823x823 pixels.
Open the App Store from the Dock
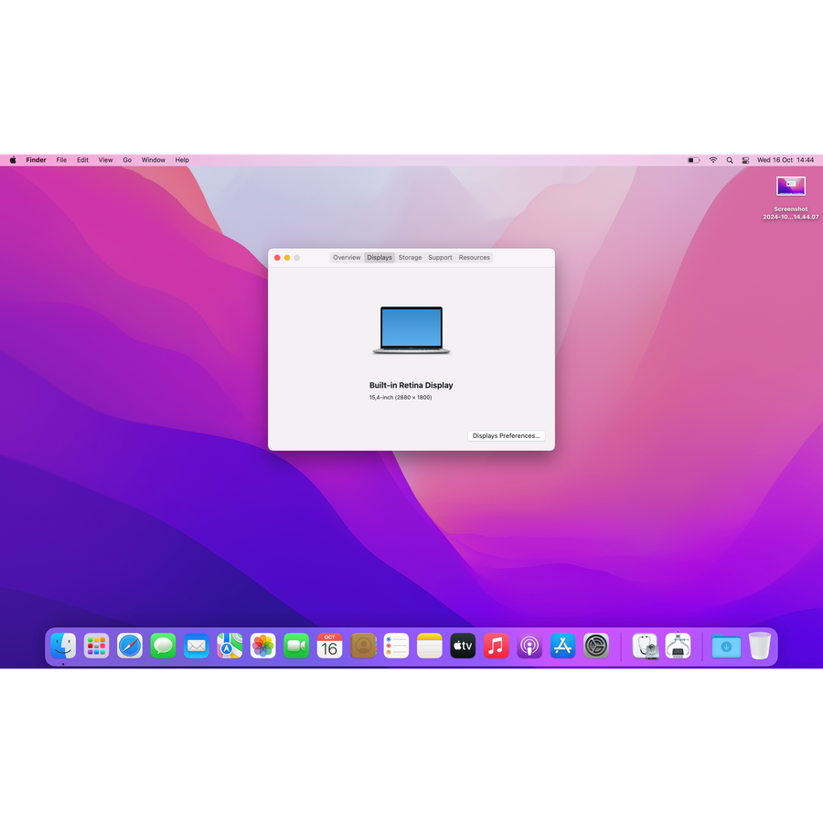click(x=562, y=647)
